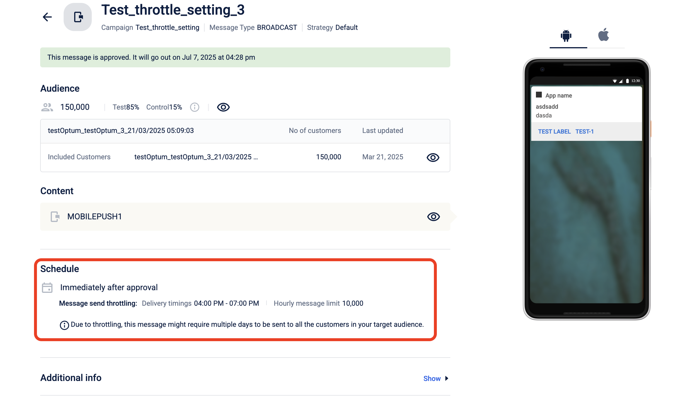The height and width of the screenshot is (417, 679).
Task: Click TEST LABEL button in phone preview
Action: pyautogui.click(x=554, y=132)
